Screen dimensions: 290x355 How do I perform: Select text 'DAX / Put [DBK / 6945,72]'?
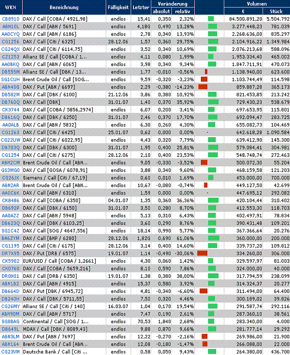click(53, 291)
